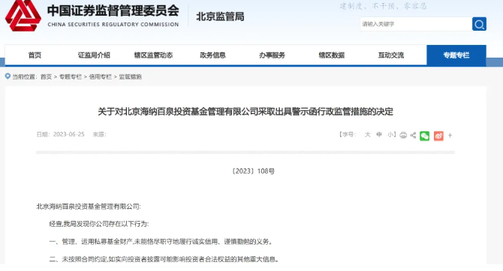The width and height of the screenshot is (503, 271).
Task: Go to 首页 in the breadcrumb
Action: click(x=46, y=76)
